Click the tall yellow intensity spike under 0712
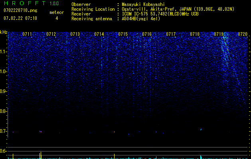The width and height of the screenshot is (251, 159). click(x=41, y=155)
